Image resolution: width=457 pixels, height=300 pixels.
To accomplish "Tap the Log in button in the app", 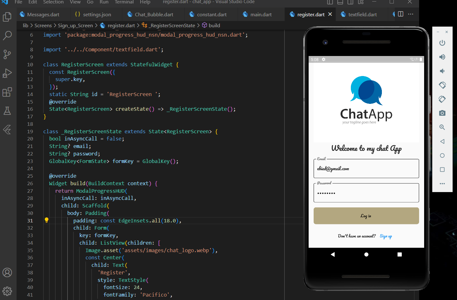I will pyautogui.click(x=366, y=216).
